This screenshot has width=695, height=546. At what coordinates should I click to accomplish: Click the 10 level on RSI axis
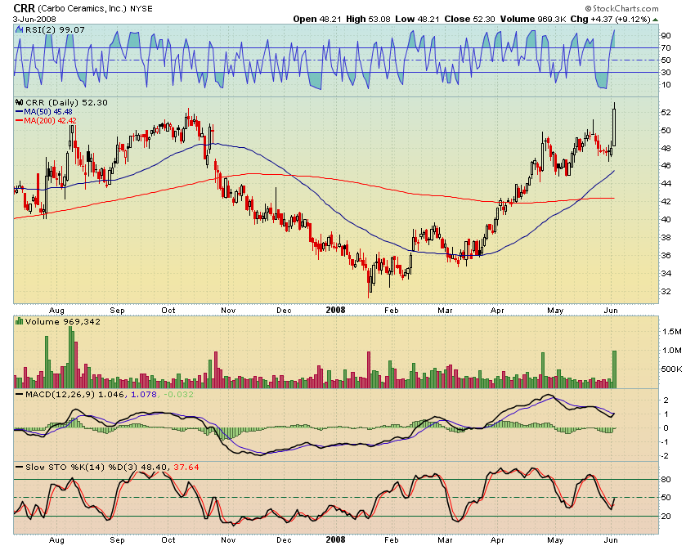(666, 85)
